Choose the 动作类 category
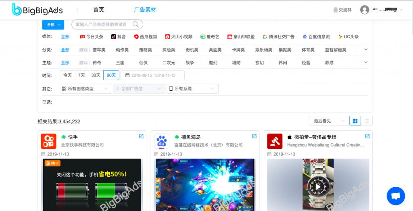 coord(122,50)
